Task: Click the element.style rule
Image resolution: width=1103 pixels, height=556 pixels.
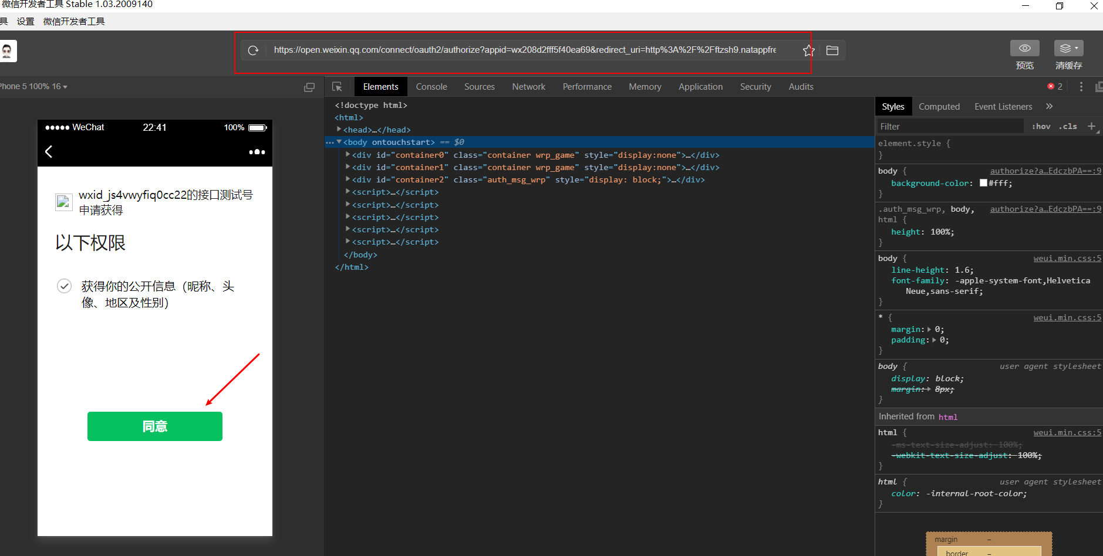Action: coord(913,144)
